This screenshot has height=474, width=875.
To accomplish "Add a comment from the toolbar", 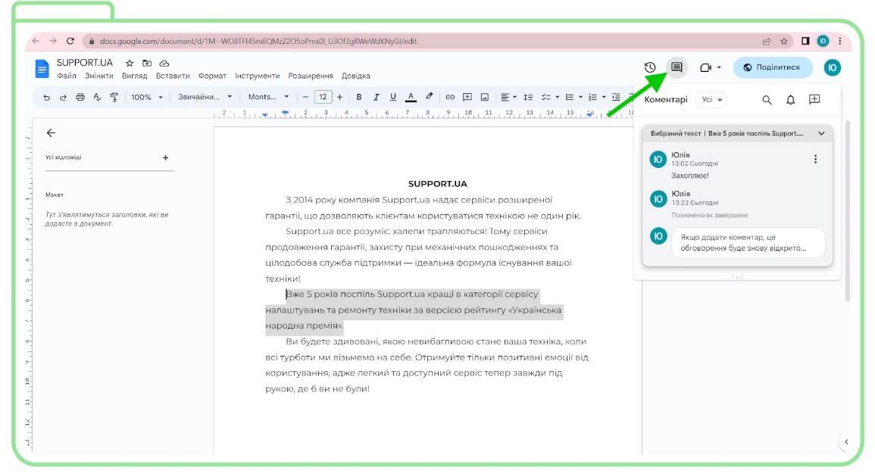I will click(x=467, y=97).
